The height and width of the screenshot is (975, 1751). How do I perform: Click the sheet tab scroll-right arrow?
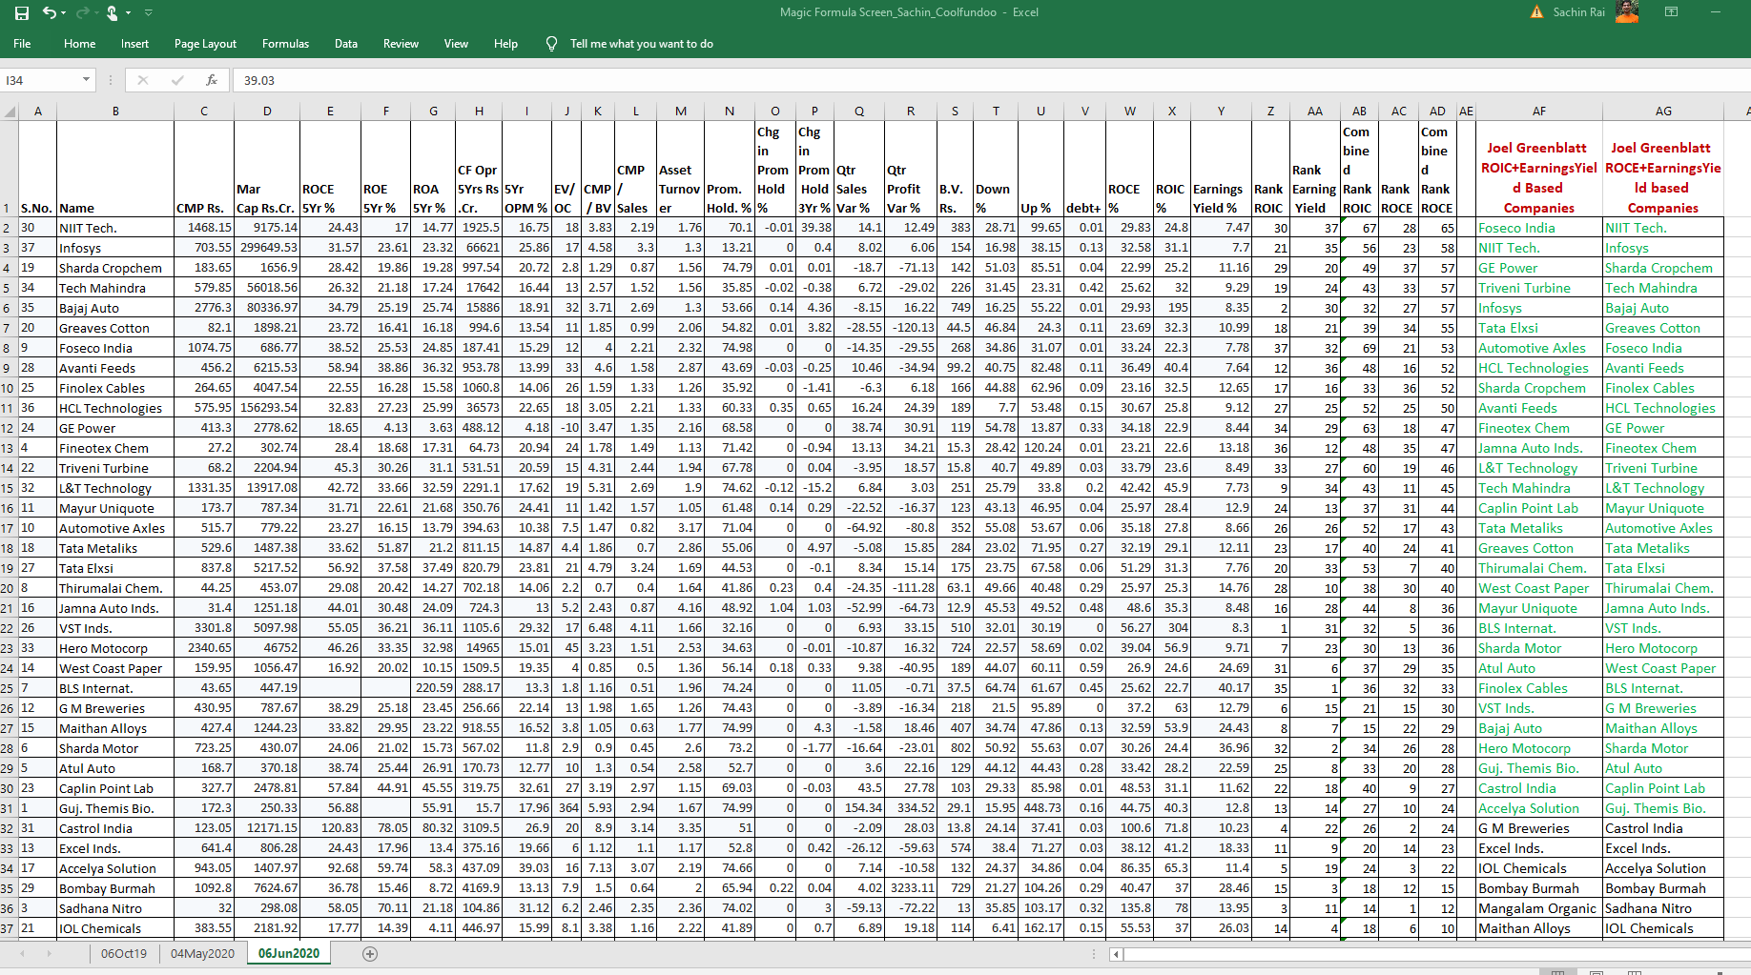point(49,953)
